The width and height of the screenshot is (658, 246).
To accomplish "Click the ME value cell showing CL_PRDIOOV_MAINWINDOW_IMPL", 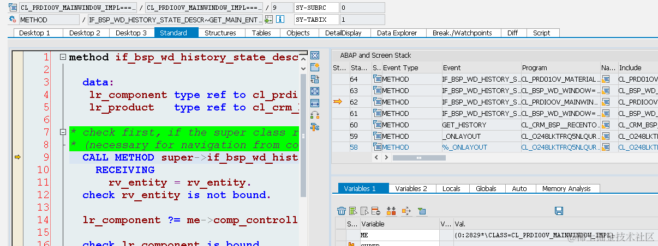I will pos(555,235).
